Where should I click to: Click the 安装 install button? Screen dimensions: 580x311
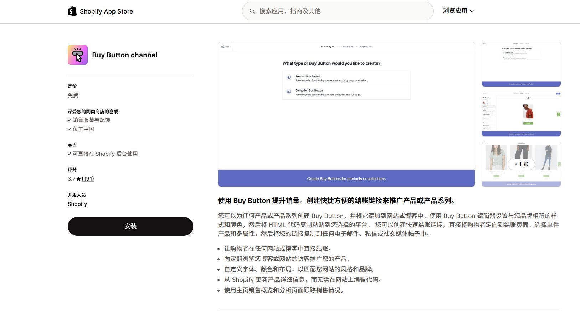pos(130,226)
